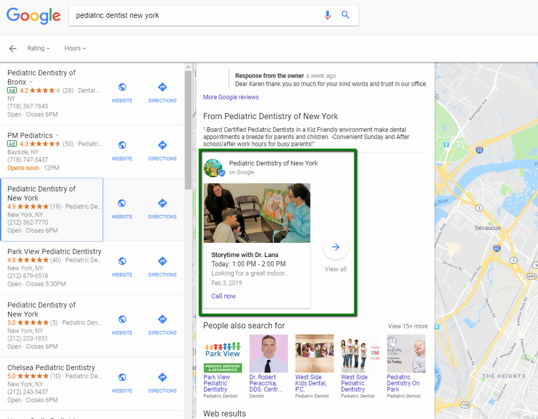The image size is (538, 419).
Task: Open website of 4.9-rated Pediatric Dentistry of New York
Action: pyautogui.click(x=122, y=209)
